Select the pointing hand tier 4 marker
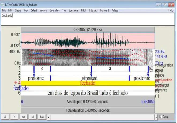Image resolution: width=177 pixels, height=123 pixels. point(16,83)
